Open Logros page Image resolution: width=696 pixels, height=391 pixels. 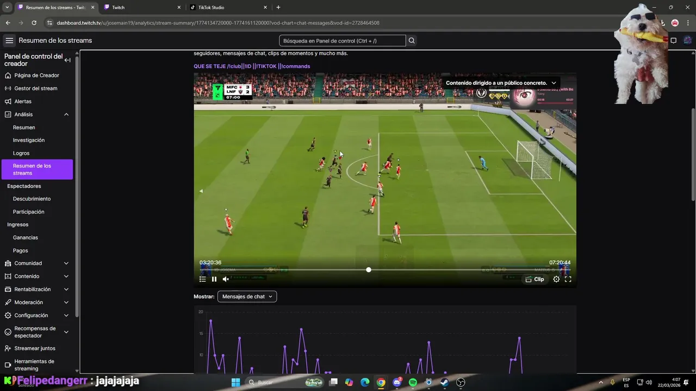point(21,153)
